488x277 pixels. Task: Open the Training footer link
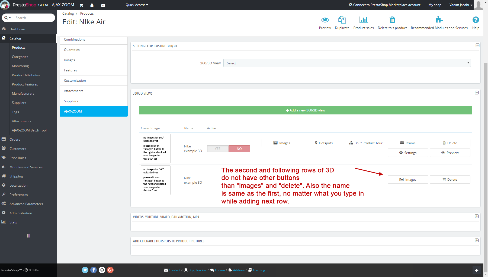[257, 270]
